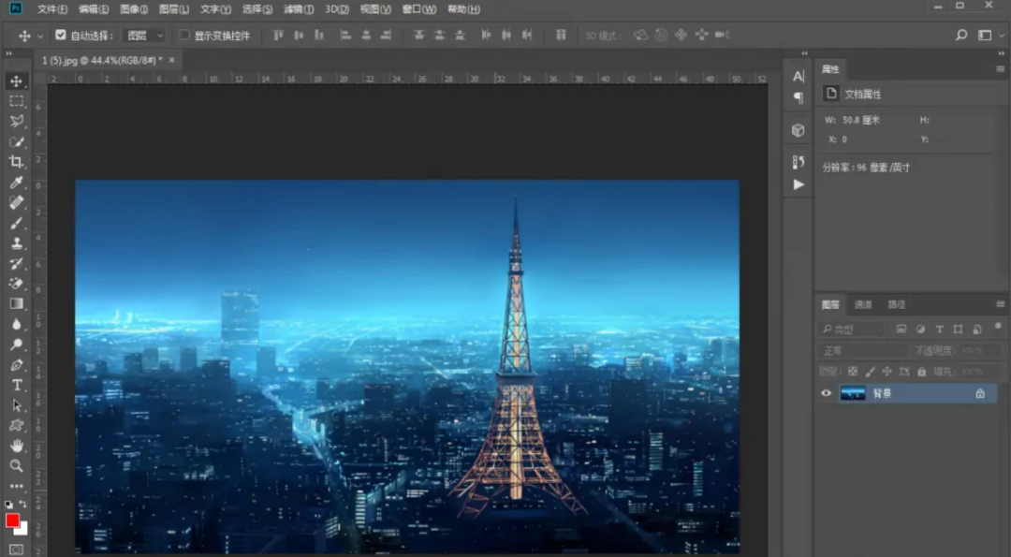Screen dimensions: 1011x557
Task: Hide the 背景 layer with eye icon
Action: click(x=826, y=394)
